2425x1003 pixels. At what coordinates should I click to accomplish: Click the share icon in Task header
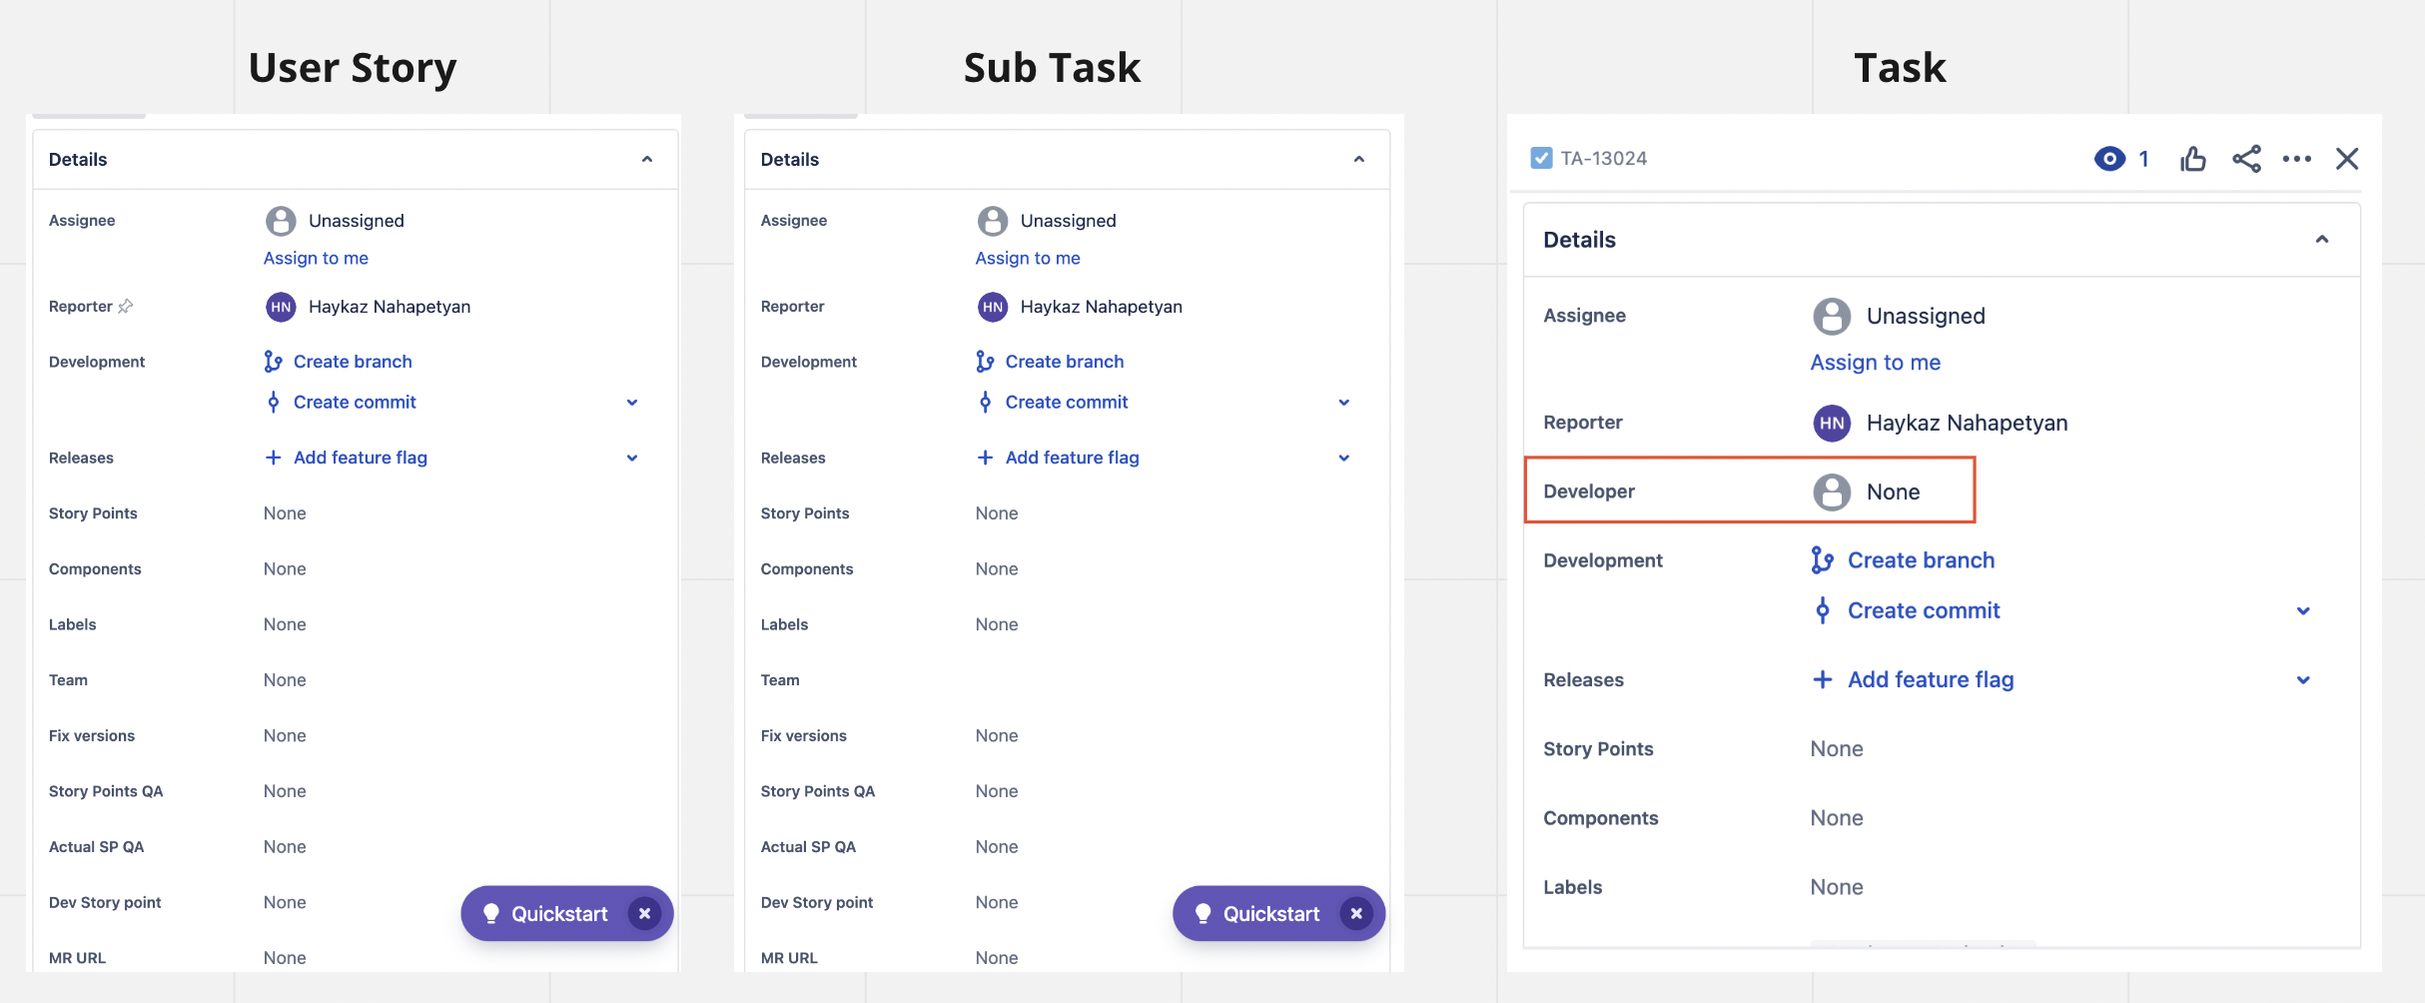click(2246, 159)
